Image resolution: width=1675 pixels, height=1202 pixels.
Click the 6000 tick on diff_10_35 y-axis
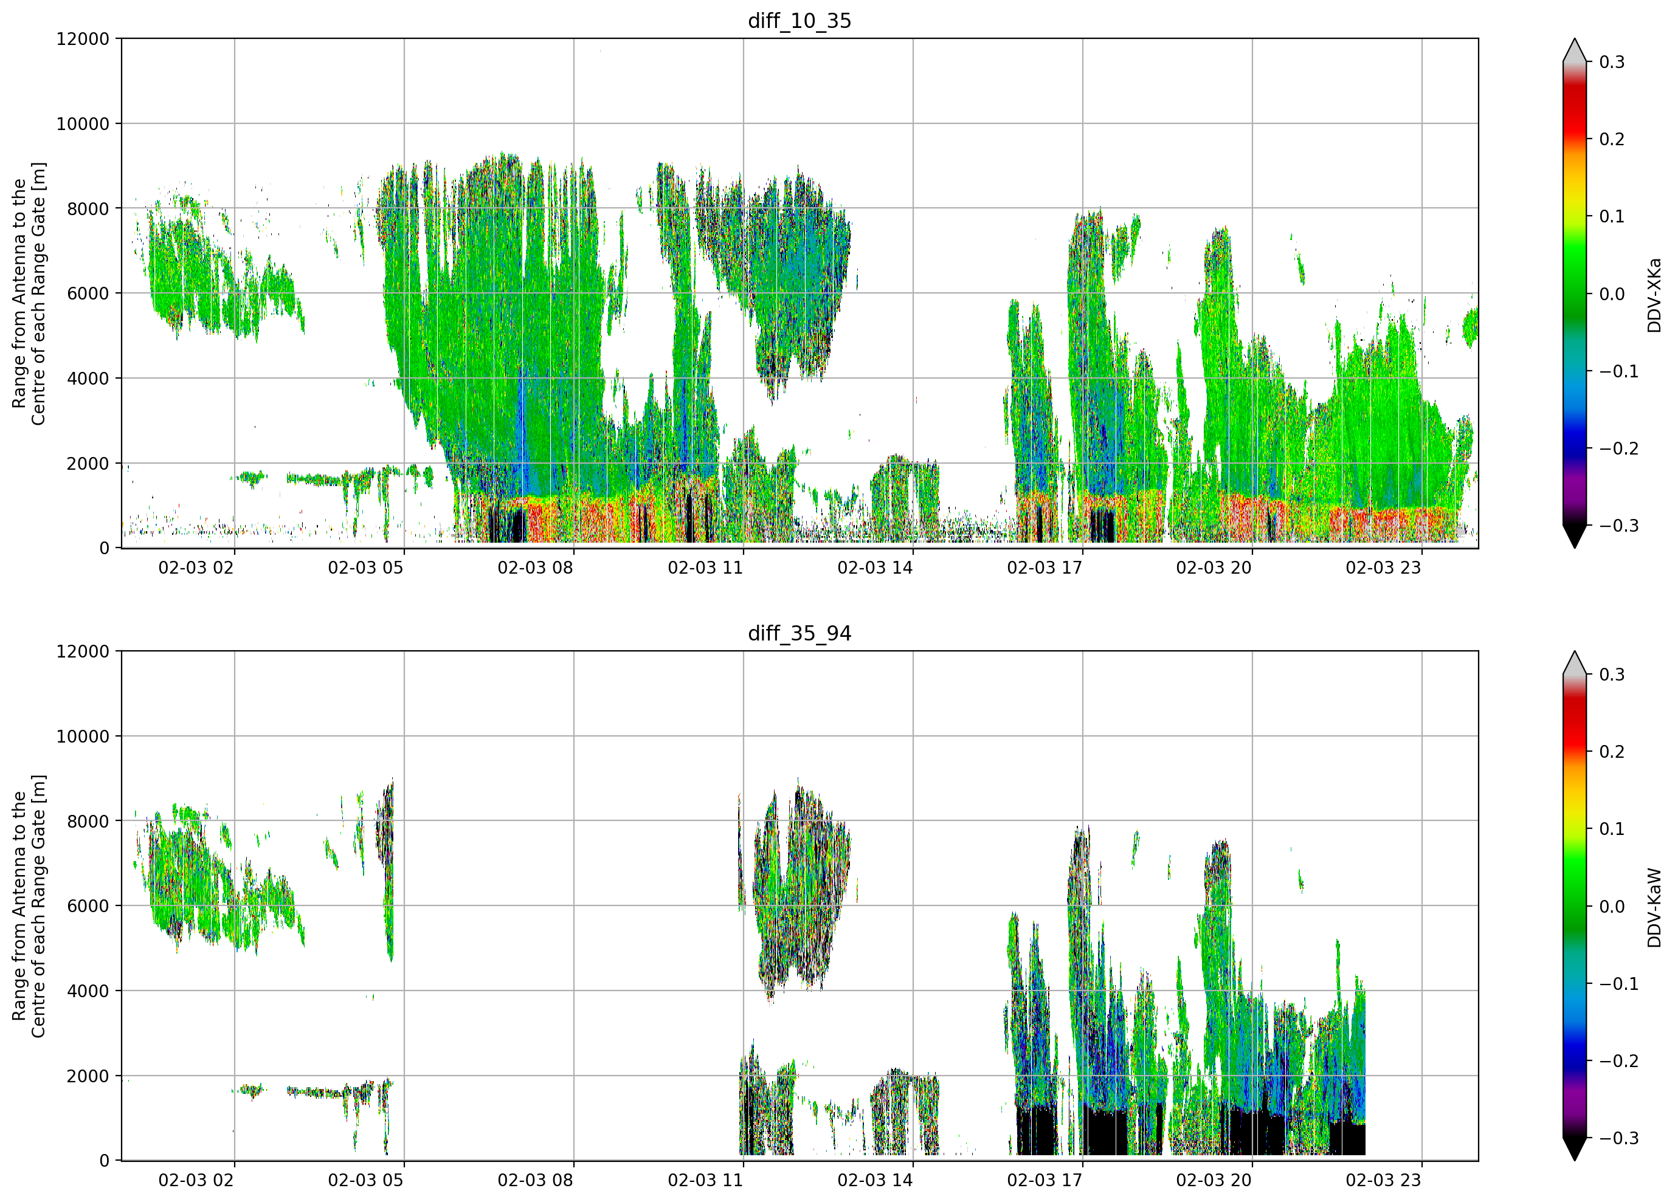pos(88,293)
